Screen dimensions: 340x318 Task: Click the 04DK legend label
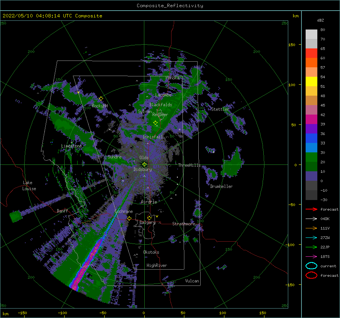pyautogui.click(x=325, y=219)
